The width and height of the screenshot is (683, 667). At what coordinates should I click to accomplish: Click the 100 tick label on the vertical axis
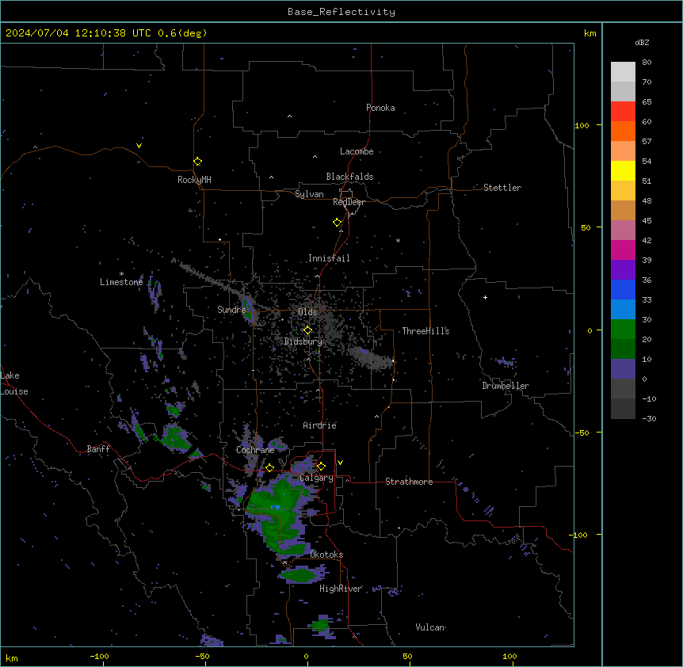pos(582,125)
